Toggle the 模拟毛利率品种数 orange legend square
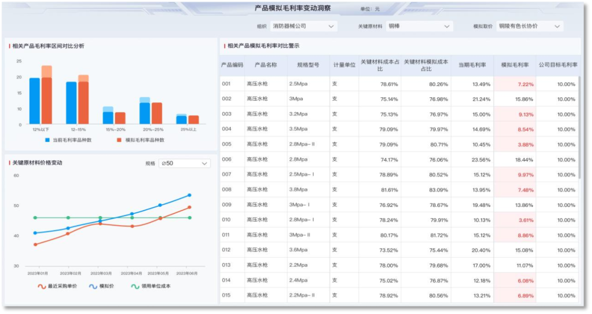 (x=119, y=140)
